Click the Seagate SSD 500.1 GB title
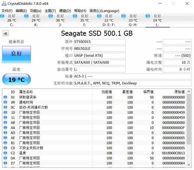This screenshot has height=170, width=194. pos(97,33)
